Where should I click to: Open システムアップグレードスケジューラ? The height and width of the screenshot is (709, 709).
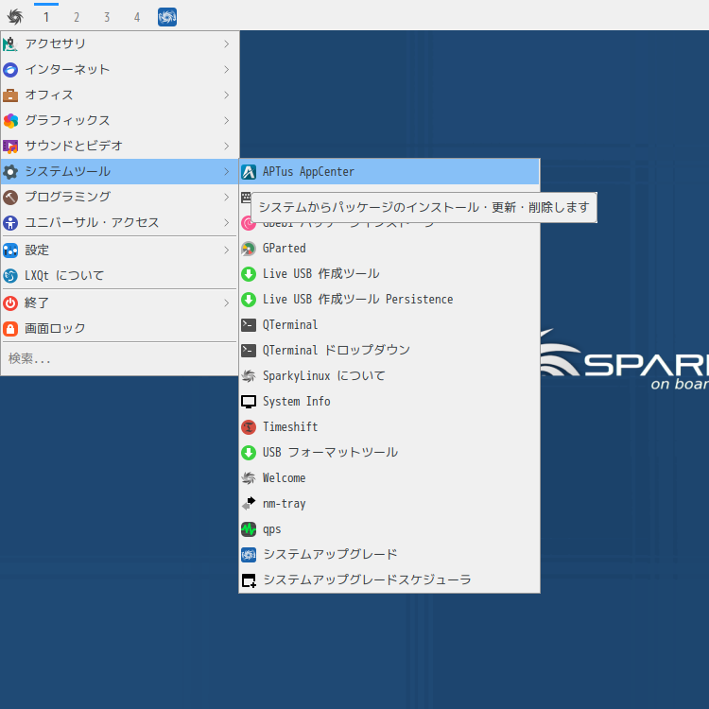click(x=389, y=580)
